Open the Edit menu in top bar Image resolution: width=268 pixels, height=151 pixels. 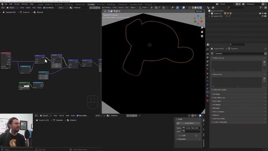pyautogui.click(x=11, y=4)
